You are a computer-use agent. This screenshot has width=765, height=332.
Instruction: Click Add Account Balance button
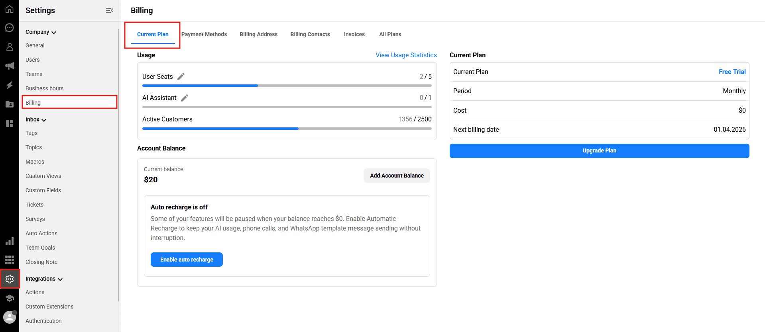tap(397, 176)
